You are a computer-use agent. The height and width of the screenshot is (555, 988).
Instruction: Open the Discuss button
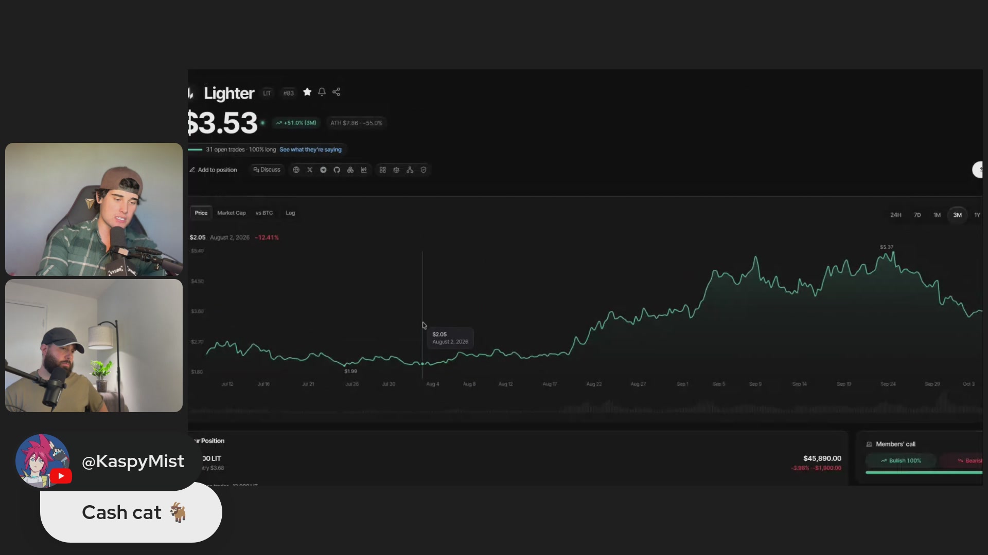(x=267, y=170)
